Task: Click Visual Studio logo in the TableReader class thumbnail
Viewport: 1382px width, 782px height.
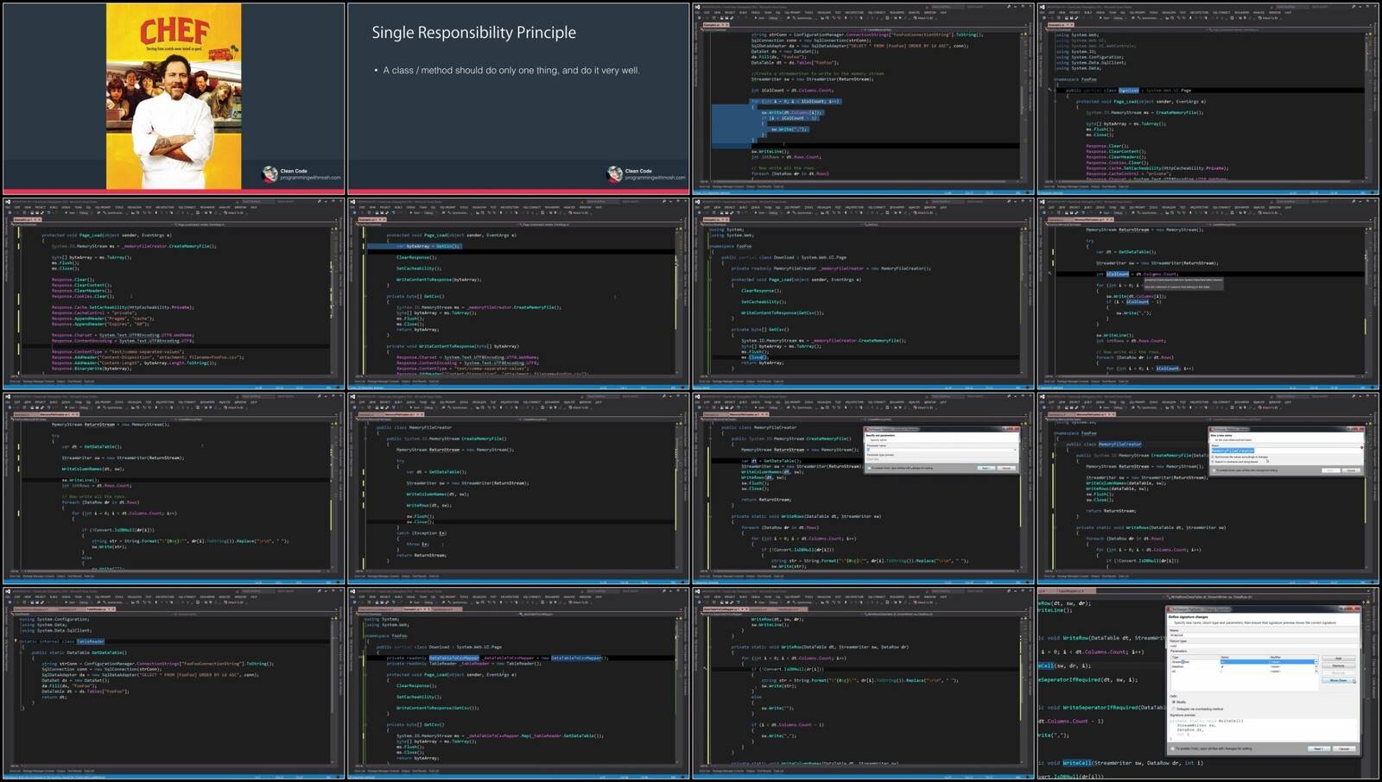Action: coord(8,591)
